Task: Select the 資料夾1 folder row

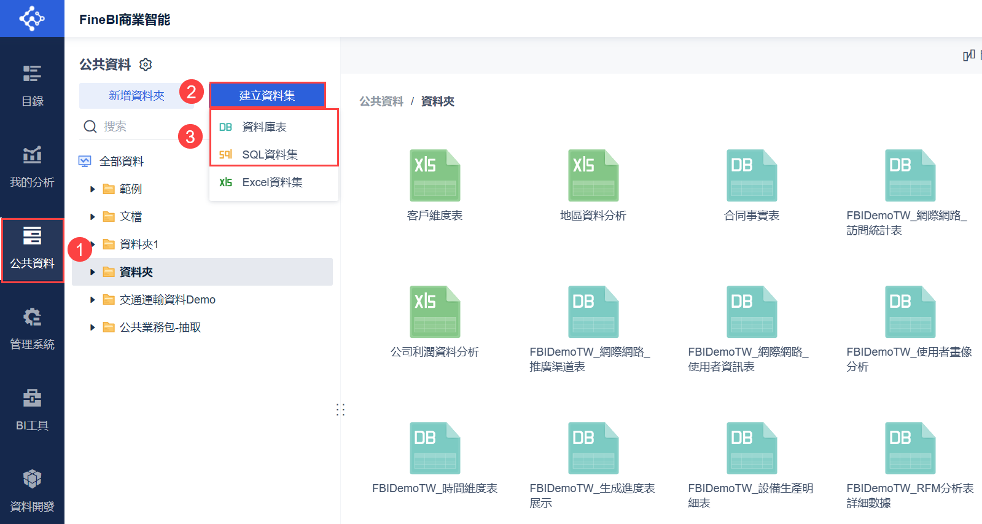Action: coord(203,244)
